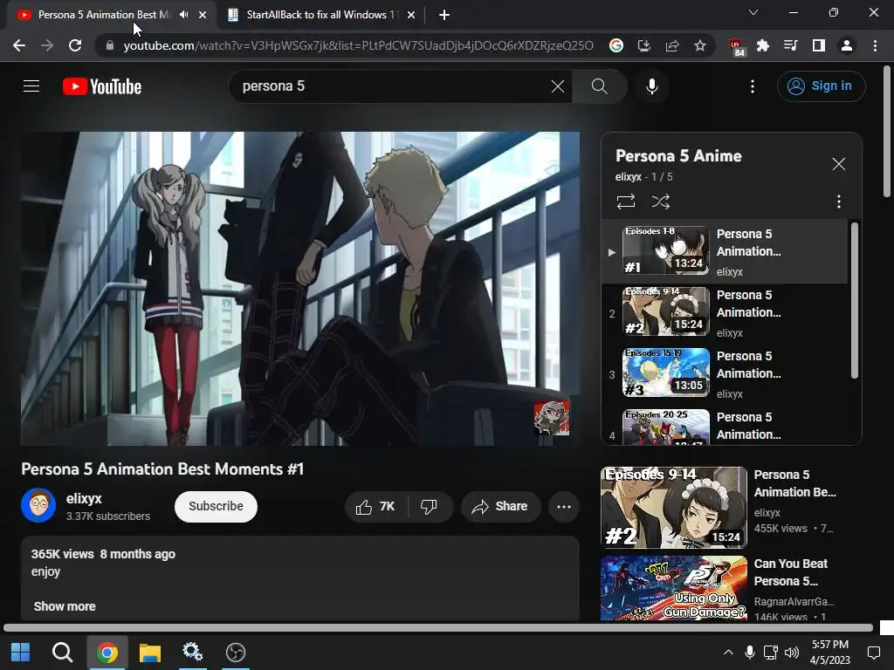Go back in browser history
This screenshot has width=894, height=670.
(x=19, y=45)
